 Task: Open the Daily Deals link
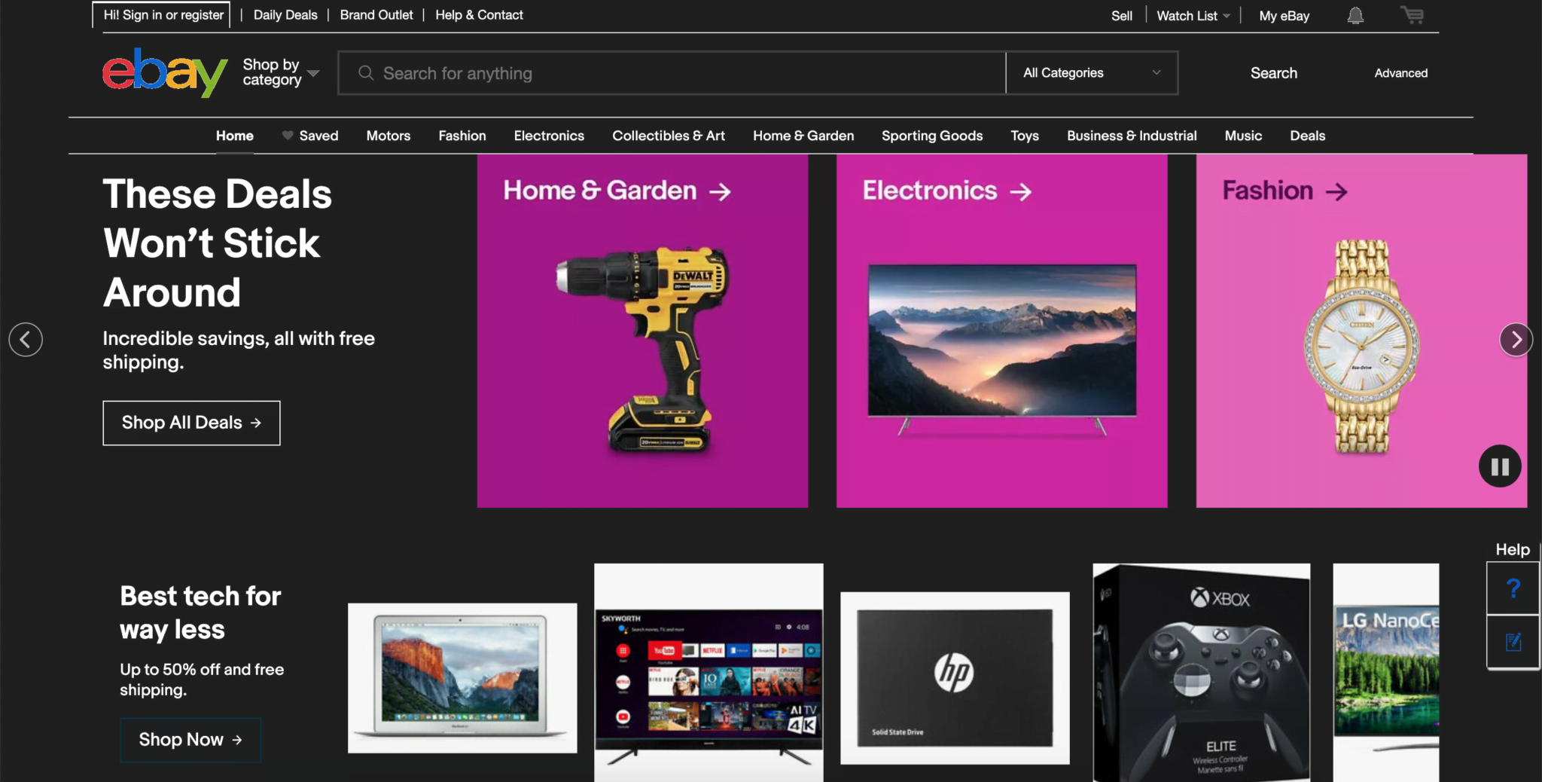[x=285, y=14]
